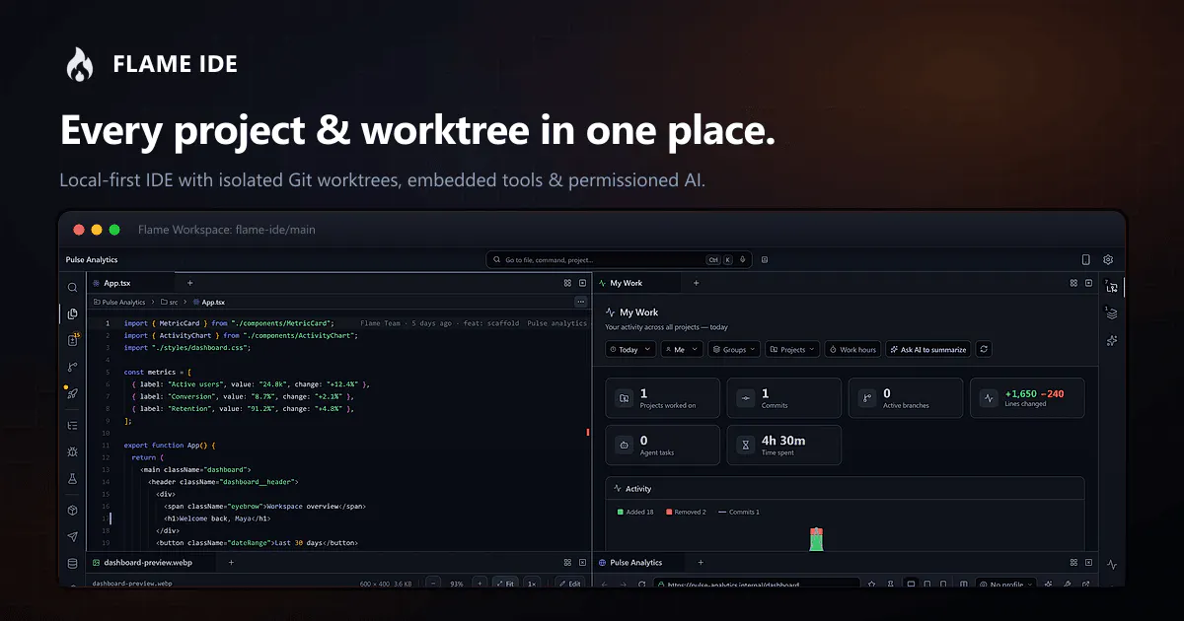1184x621 pixels.
Task: Open the cube packages sidebar icon
Action: pyautogui.click(x=72, y=511)
